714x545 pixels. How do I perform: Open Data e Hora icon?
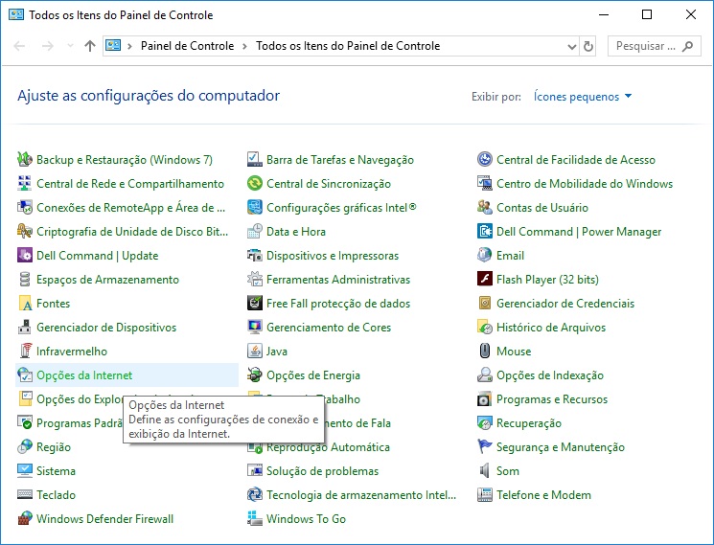[255, 231]
